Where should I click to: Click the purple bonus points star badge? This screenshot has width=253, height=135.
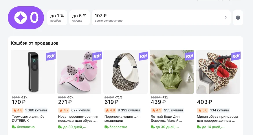click(26, 18)
